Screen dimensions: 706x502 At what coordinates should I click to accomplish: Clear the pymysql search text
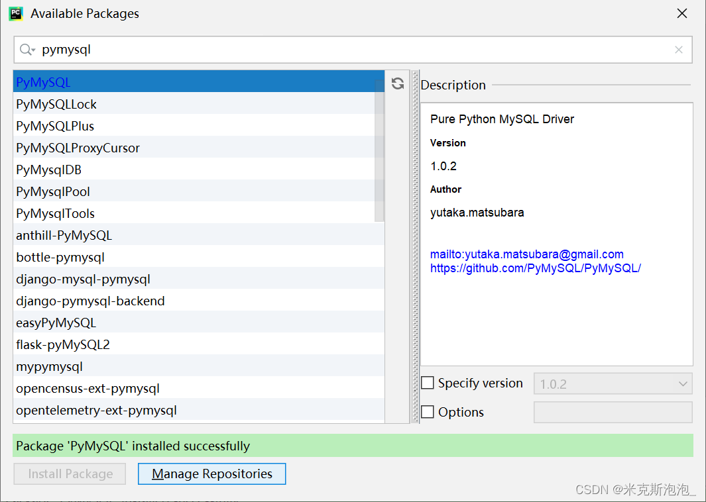679,50
